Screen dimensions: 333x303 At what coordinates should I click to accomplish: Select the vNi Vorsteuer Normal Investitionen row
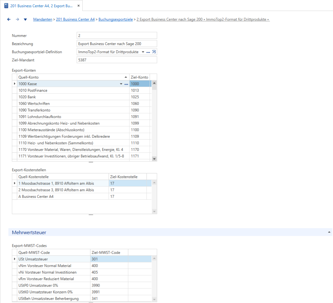coord(82,272)
